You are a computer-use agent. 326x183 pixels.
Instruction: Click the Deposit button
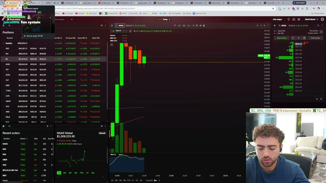pyautogui.click(x=102, y=133)
